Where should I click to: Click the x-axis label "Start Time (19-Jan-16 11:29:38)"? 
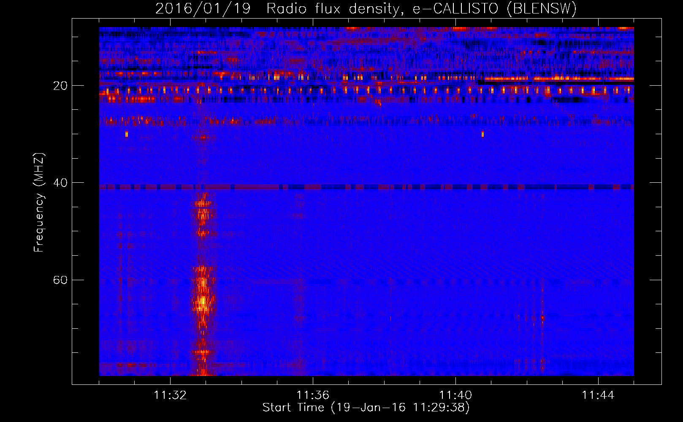click(366, 408)
